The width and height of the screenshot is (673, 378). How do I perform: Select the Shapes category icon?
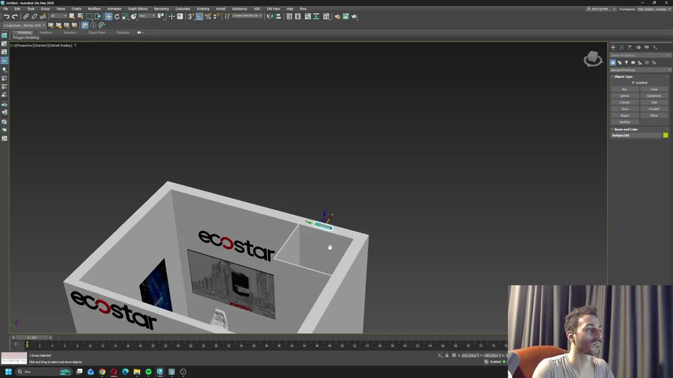(619, 62)
